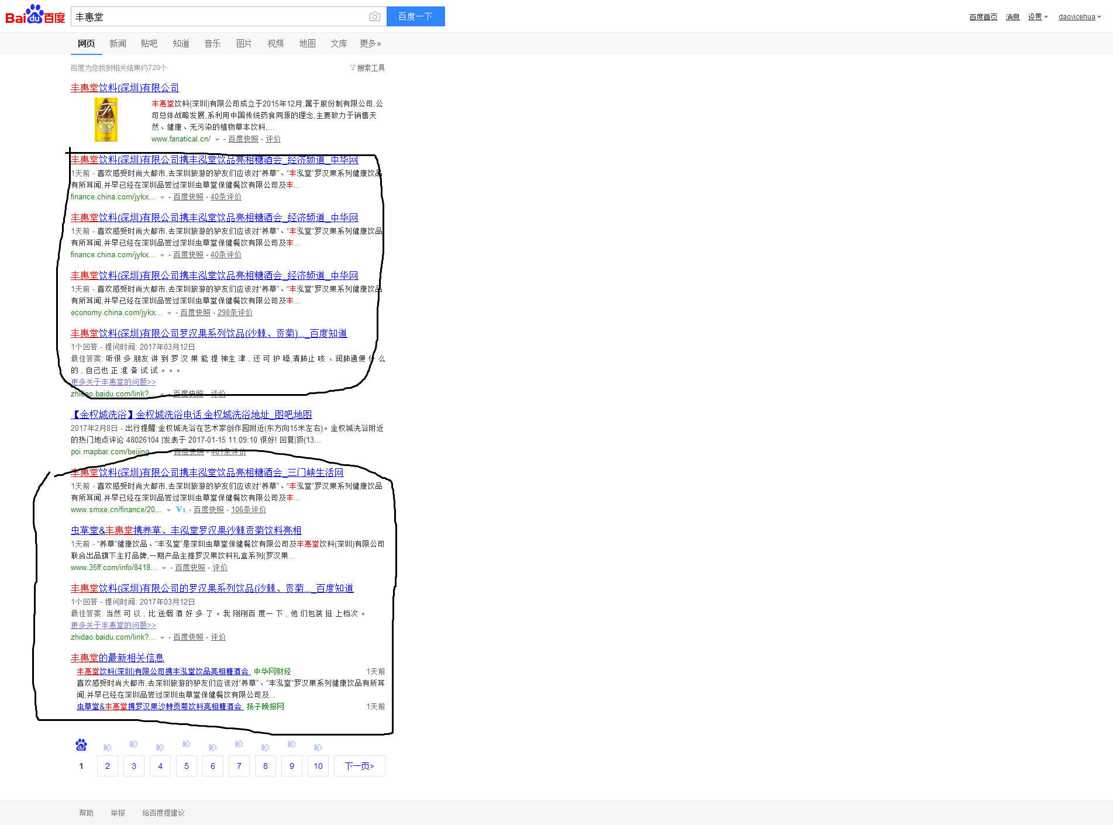This screenshot has height=825, width=1113.
Task: Open 丰惠堂饮料(深圳)有限公司 first result title
Action: 125,88
